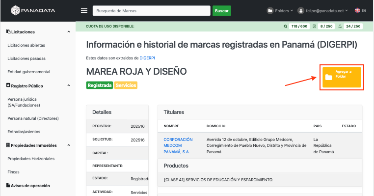Open the felipe@panadata.net user menu
This screenshot has height=196, width=374.
click(323, 11)
